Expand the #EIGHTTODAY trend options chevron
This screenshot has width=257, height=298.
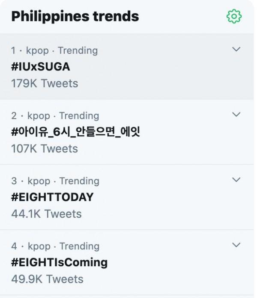(x=236, y=179)
